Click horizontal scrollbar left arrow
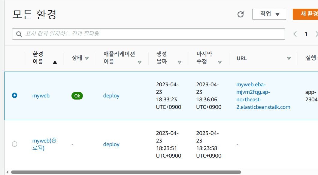This screenshot has height=175, width=318. coord(7,172)
